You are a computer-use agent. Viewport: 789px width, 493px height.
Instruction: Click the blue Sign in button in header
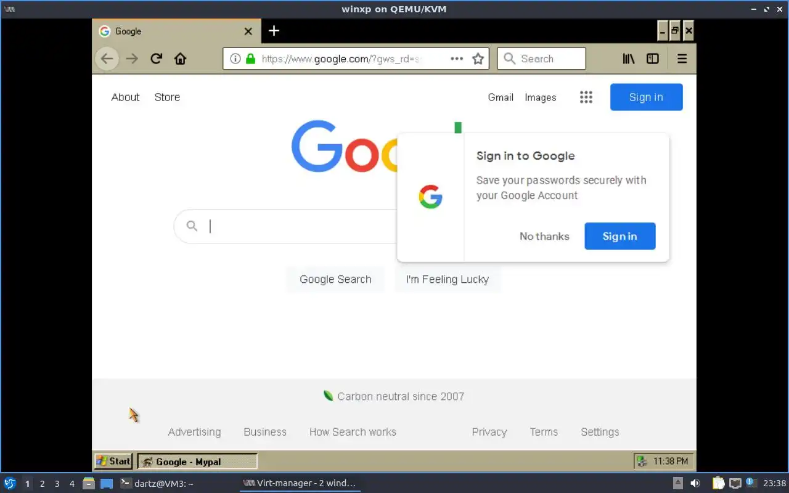[646, 97]
